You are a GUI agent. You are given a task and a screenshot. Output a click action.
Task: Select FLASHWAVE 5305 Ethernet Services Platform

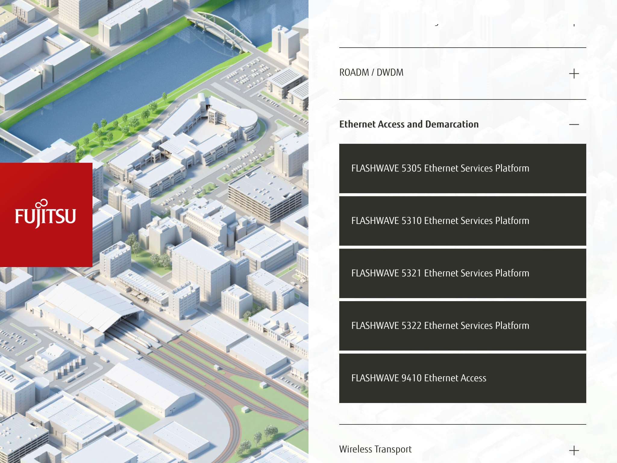[462, 169]
